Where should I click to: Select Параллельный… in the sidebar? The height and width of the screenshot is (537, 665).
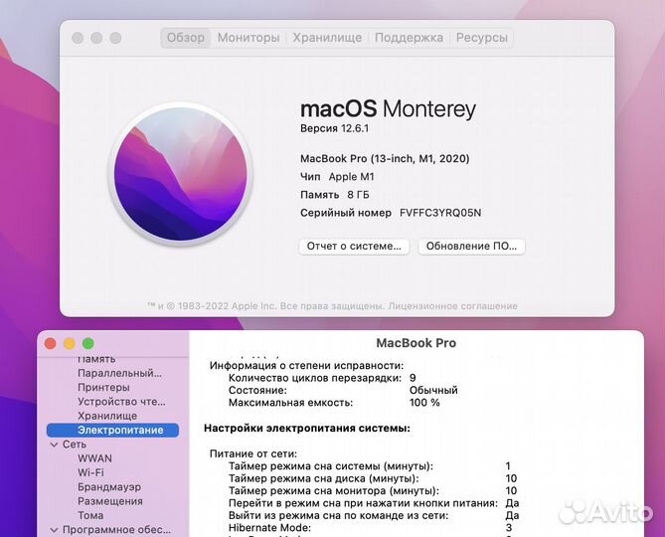click(119, 373)
